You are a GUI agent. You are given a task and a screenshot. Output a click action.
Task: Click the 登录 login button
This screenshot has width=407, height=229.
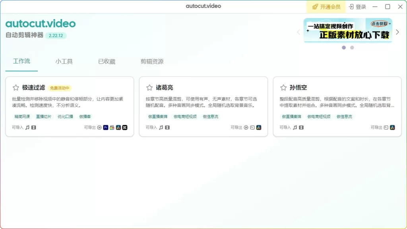(x=357, y=7)
